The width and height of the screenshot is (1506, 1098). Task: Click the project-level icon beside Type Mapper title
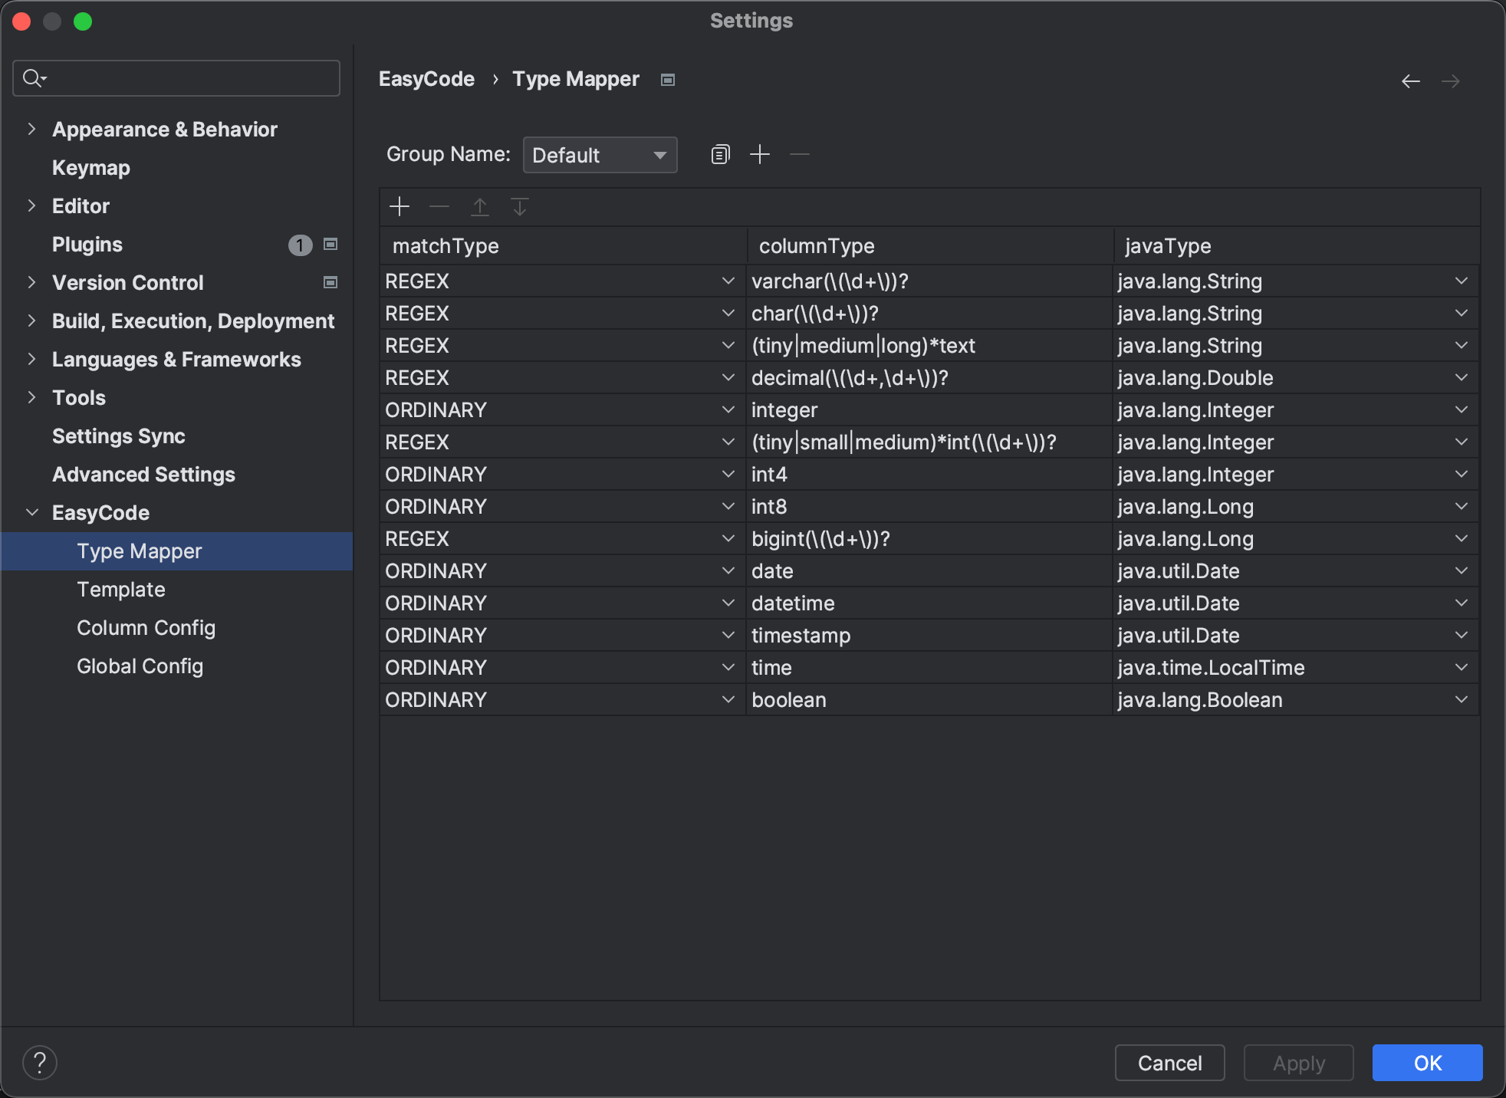668,80
